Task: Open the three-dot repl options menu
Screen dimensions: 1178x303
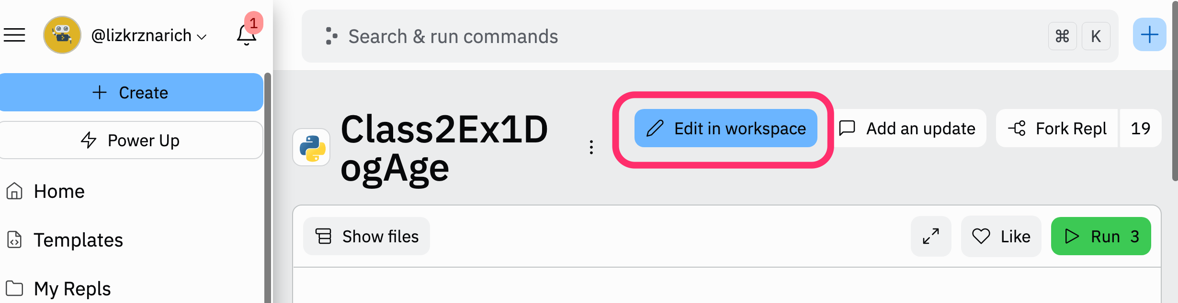Action: pos(591,147)
